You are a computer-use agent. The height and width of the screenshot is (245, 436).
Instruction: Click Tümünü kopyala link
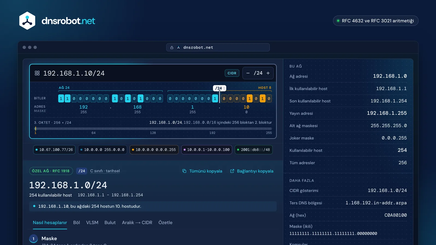205,171
